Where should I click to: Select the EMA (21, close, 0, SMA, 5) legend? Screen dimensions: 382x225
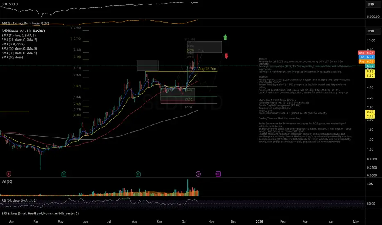20,40
